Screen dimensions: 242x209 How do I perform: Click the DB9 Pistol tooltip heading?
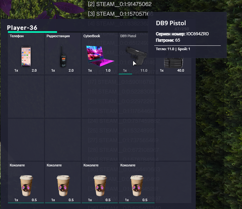click(171, 23)
